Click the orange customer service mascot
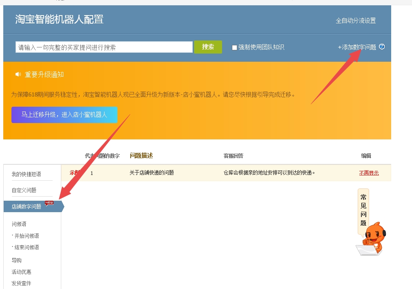The image size is (412, 289). click(372, 240)
